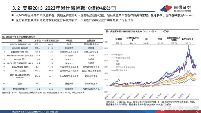Click the '21.5' cumulative gain cell
Image resolution: width=201 pixels, height=113 pixels.
click(50, 48)
